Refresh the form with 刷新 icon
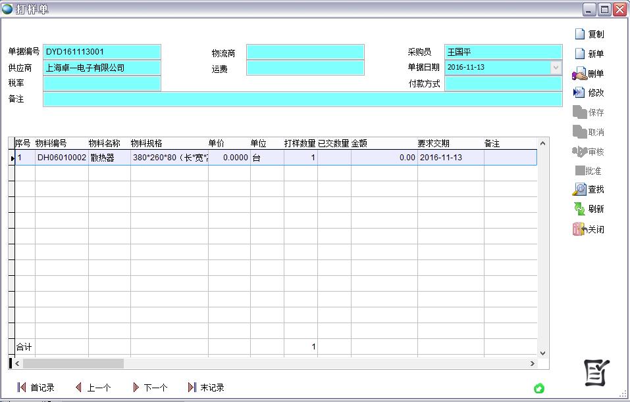Screen dimensions: 630x402 click(x=580, y=209)
